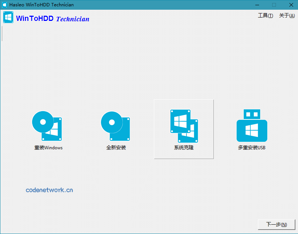This screenshot has width=298, height=234.
Task: Select the 重装Windows reinstall icon
Action: tap(47, 126)
